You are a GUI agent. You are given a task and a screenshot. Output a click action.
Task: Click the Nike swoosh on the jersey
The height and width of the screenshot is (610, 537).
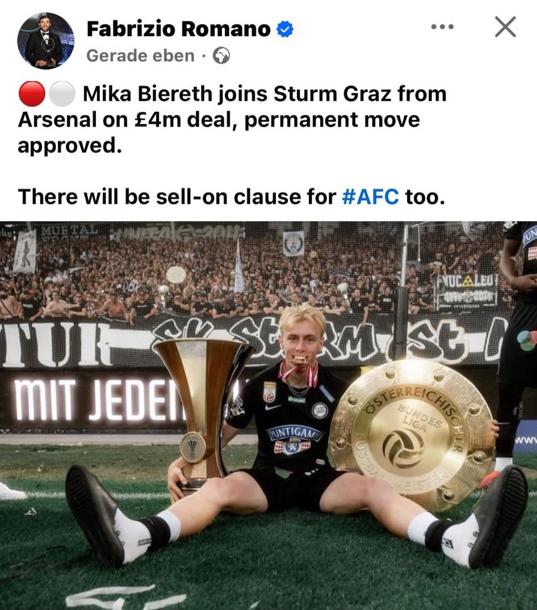(x=273, y=407)
